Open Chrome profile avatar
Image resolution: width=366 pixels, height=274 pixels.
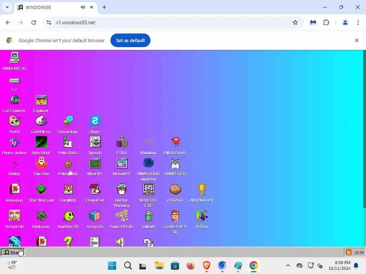345,22
